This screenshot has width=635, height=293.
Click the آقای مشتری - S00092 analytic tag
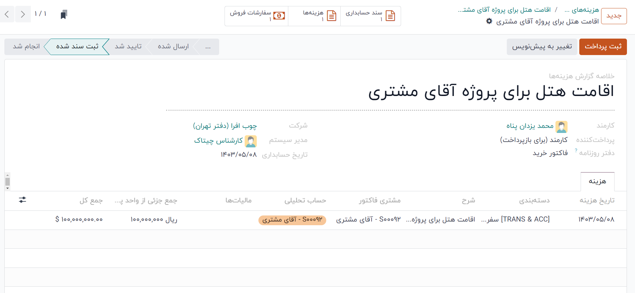292,220
